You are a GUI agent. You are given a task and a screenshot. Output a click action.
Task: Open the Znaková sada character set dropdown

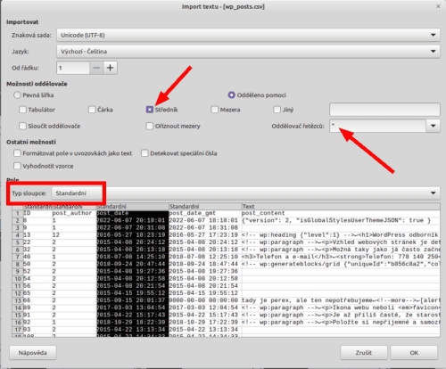pyautogui.click(x=248, y=35)
